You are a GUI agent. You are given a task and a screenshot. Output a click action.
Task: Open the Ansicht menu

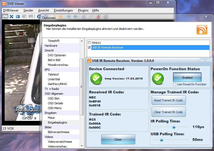(x=44, y=10)
